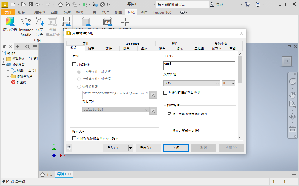This screenshot has height=186, width=299.
Task: Open the font size 8 dropdown
Action: tap(228, 83)
